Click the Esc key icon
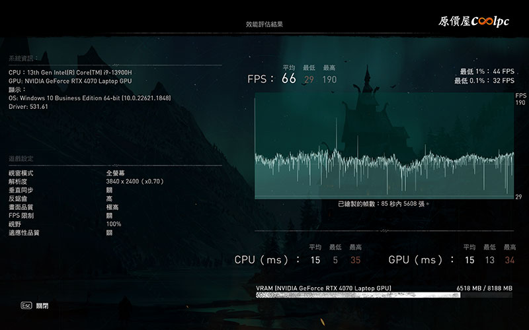Screen dimensions: 529x330 click(x=26, y=306)
